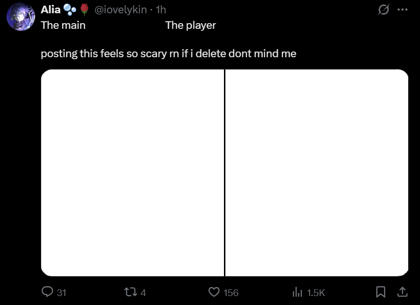Click the post text about feeling scary

pyautogui.click(x=169, y=53)
